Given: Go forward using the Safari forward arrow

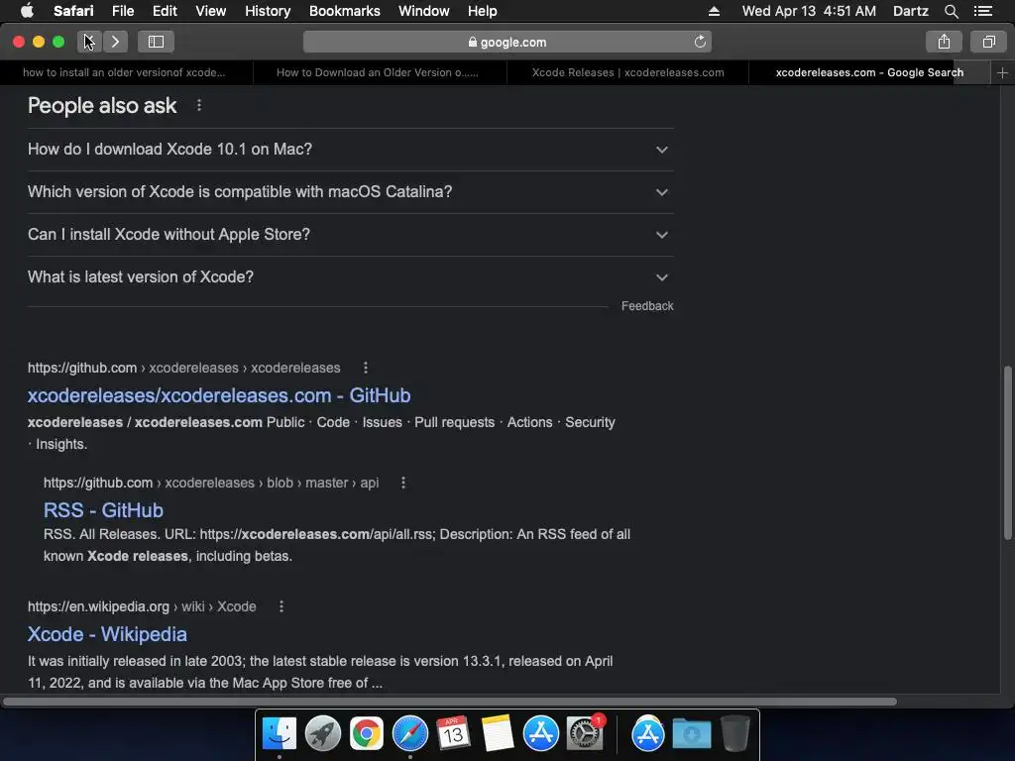Looking at the screenshot, I should [x=115, y=42].
